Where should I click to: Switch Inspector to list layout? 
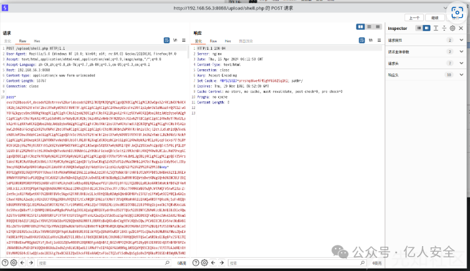[x=419, y=28]
